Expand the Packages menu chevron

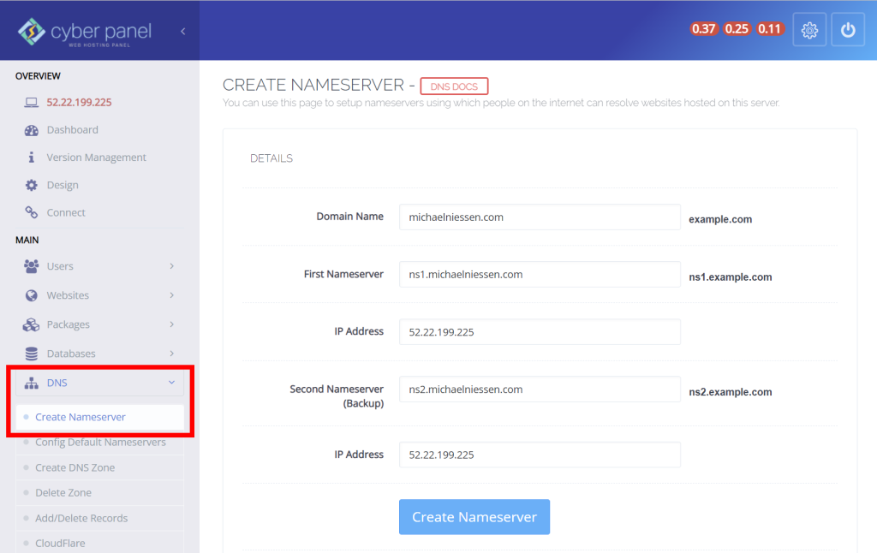[x=171, y=324]
